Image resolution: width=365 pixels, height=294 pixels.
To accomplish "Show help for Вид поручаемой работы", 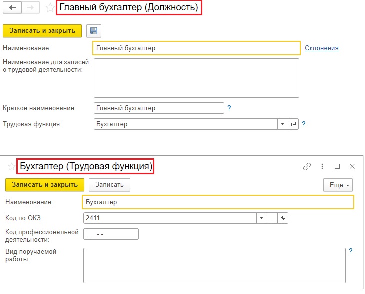I will click(x=351, y=251).
